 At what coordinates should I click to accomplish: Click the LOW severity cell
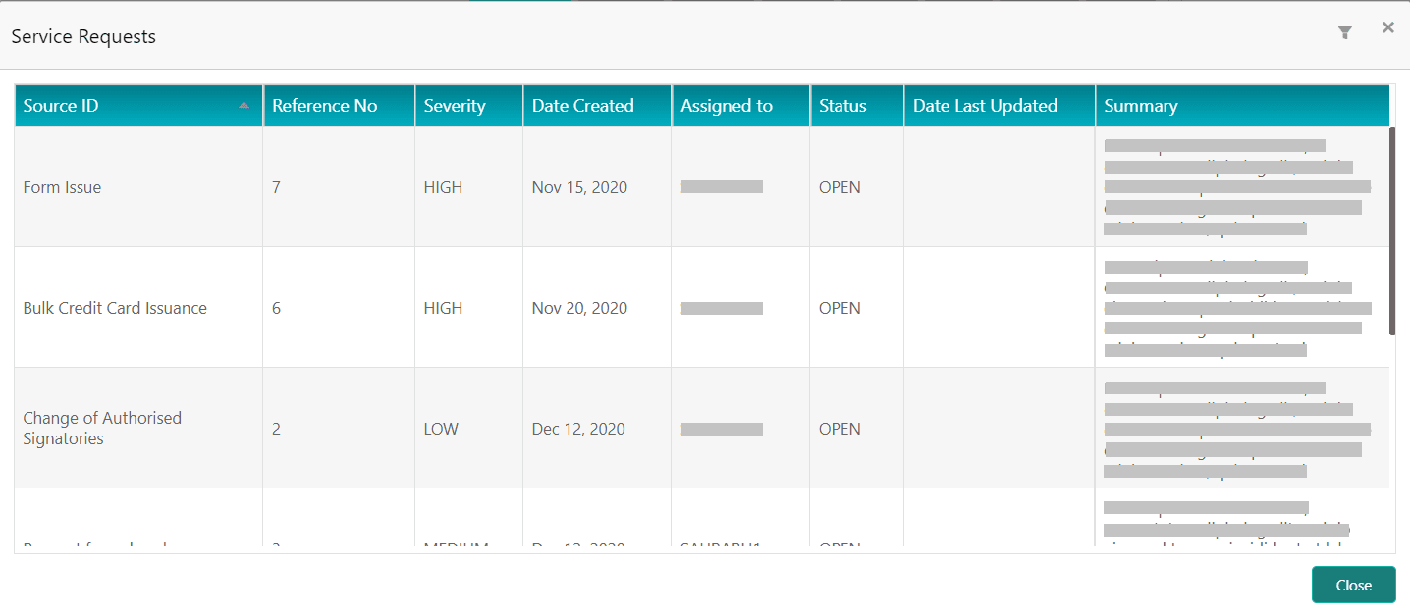tap(441, 429)
